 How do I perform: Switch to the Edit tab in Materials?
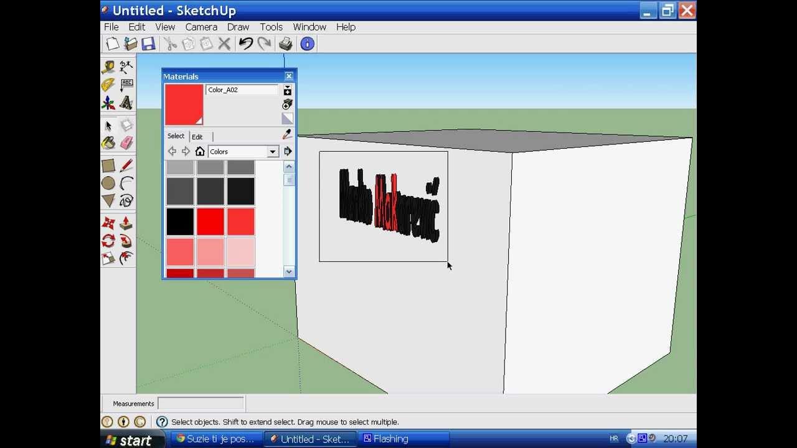pyautogui.click(x=197, y=136)
